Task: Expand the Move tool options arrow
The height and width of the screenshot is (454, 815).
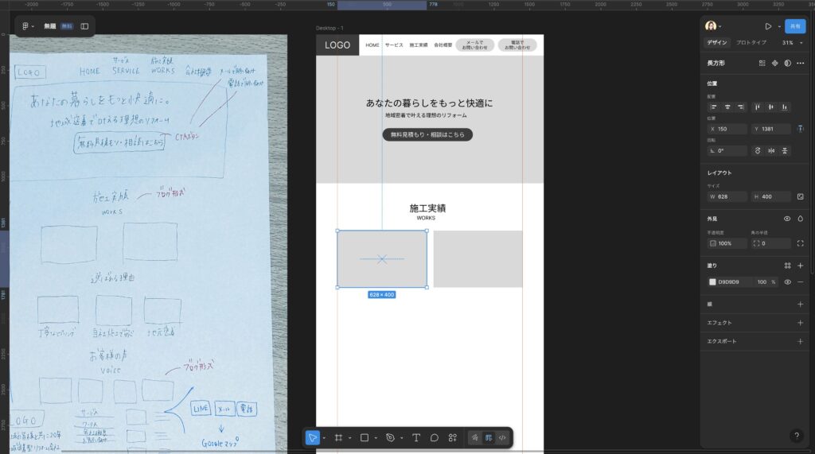Action: pyautogui.click(x=324, y=437)
